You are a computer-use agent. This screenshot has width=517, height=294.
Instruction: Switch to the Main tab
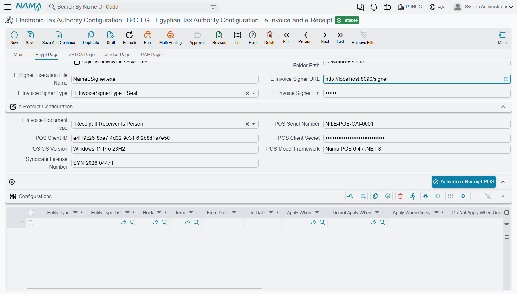pos(19,55)
